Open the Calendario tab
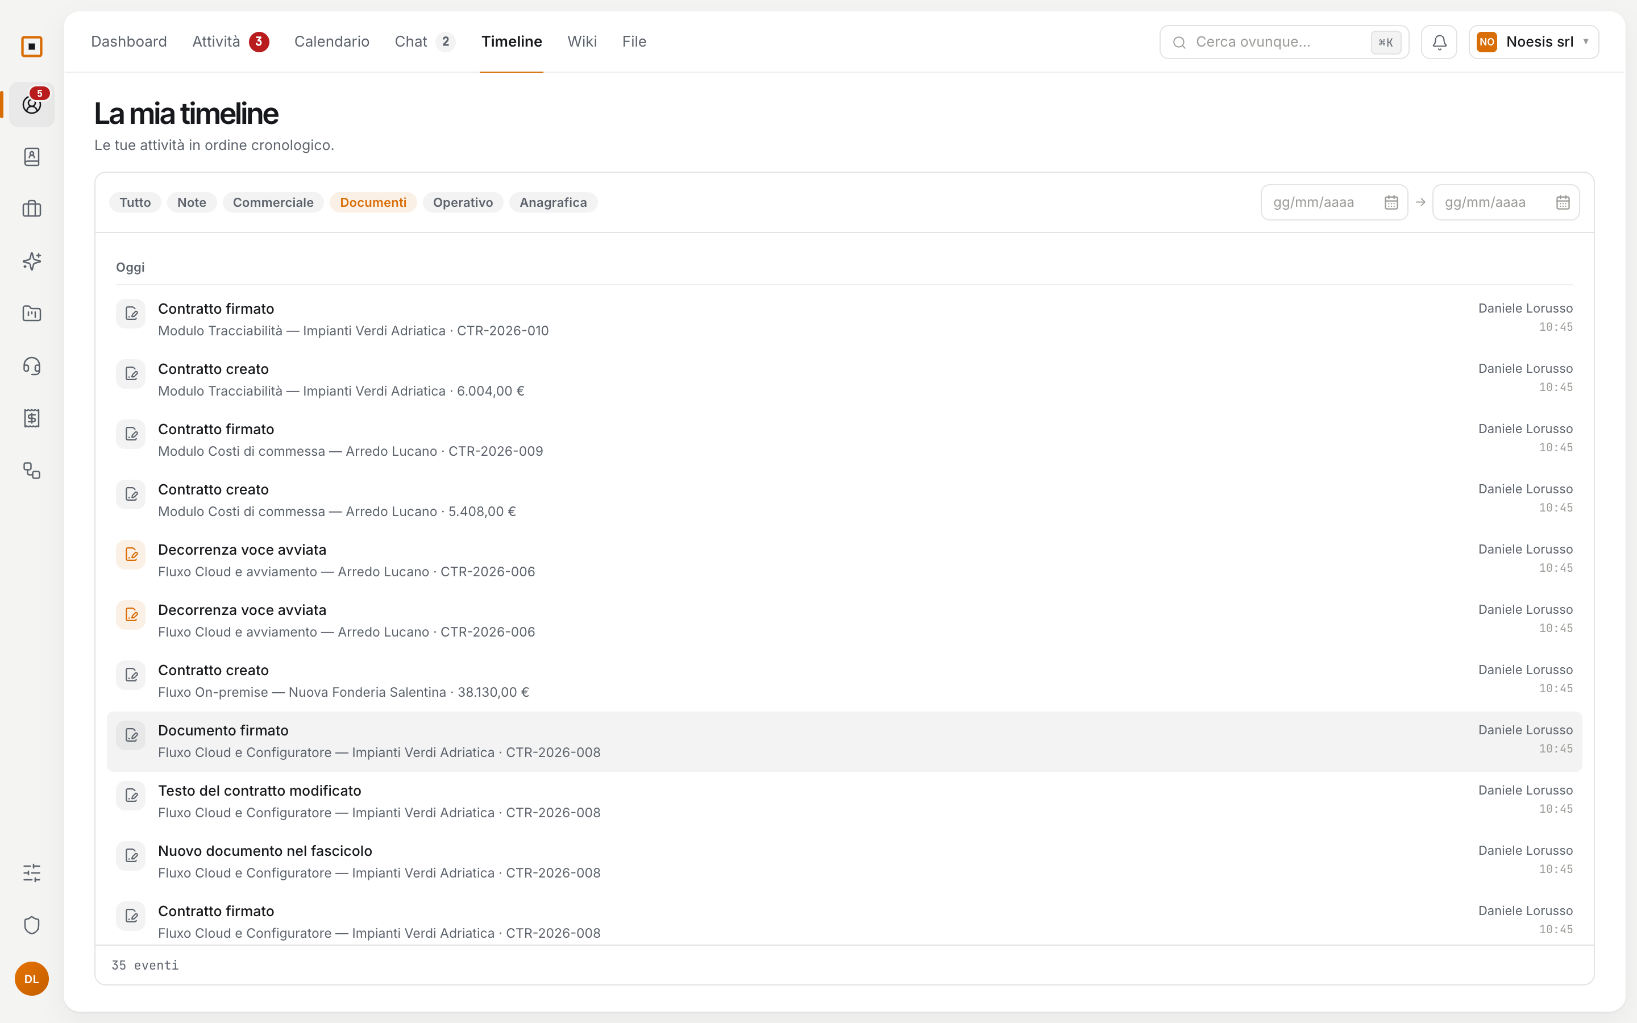 tap(331, 42)
